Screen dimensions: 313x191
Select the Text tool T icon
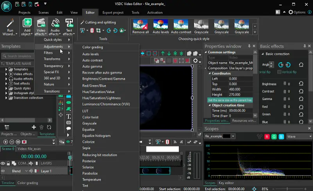[68, 116]
